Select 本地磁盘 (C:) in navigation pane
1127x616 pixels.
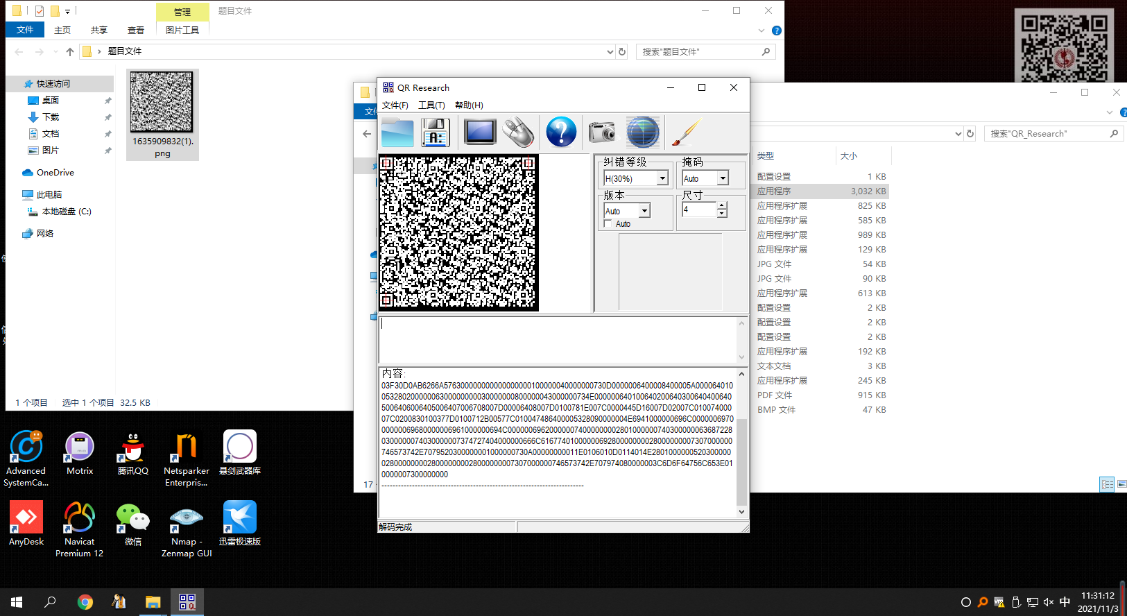point(67,212)
